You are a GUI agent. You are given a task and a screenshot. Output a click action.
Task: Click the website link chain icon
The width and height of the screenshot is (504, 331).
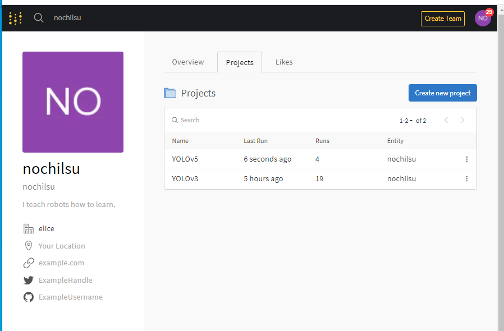pos(29,263)
